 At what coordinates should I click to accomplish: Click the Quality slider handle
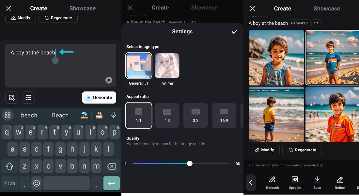190,163
